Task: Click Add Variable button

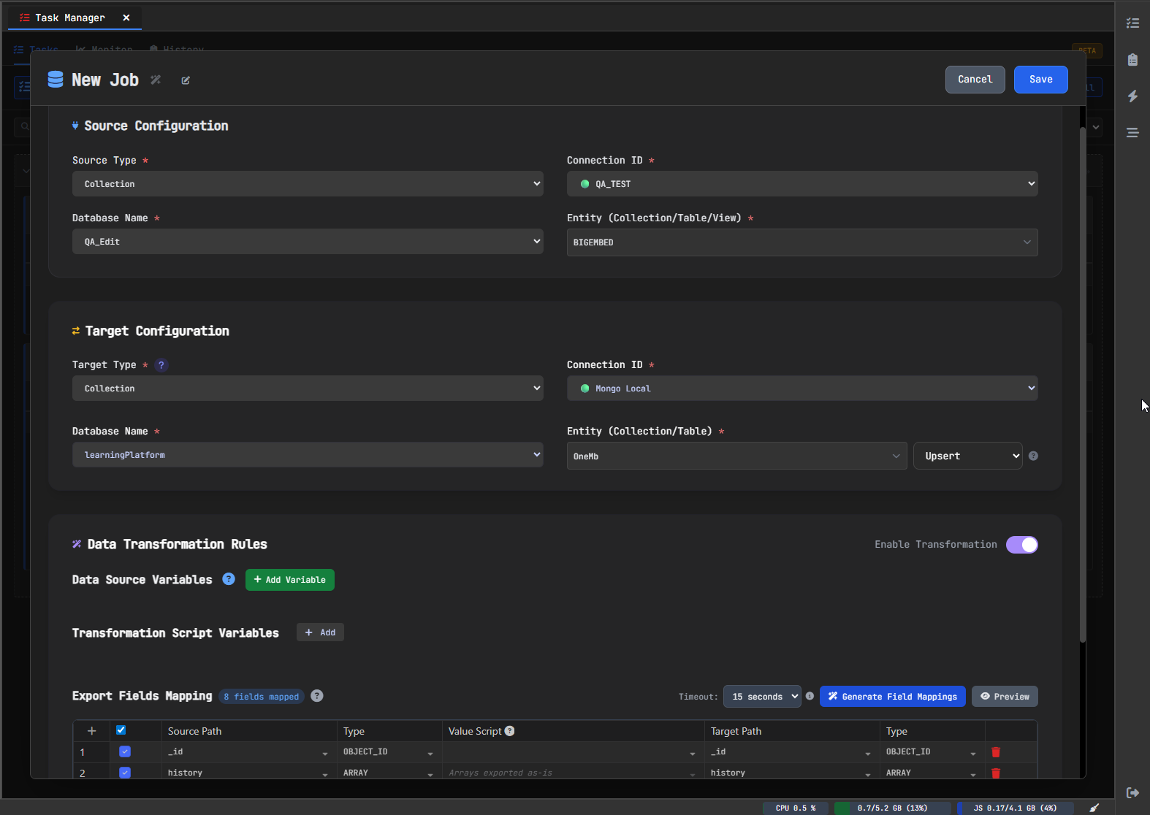Action: click(x=290, y=580)
